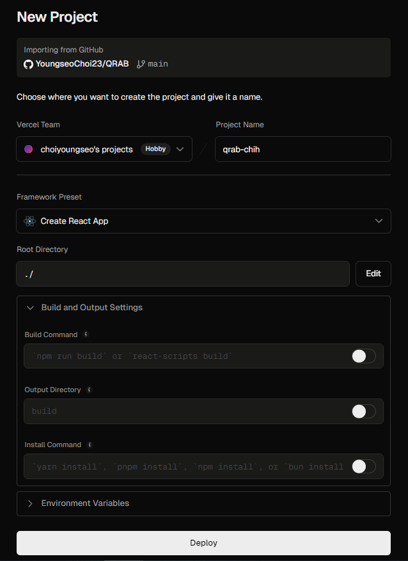This screenshot has height=561, width=408.
Task: Click the Deploy button
Action: point(203,542)
